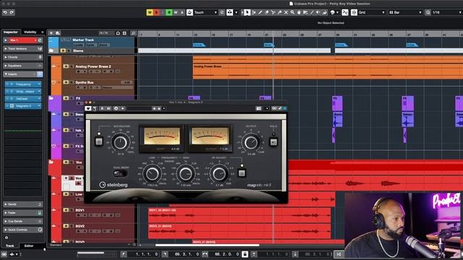Collapse the Inserts inspector section

23,74
